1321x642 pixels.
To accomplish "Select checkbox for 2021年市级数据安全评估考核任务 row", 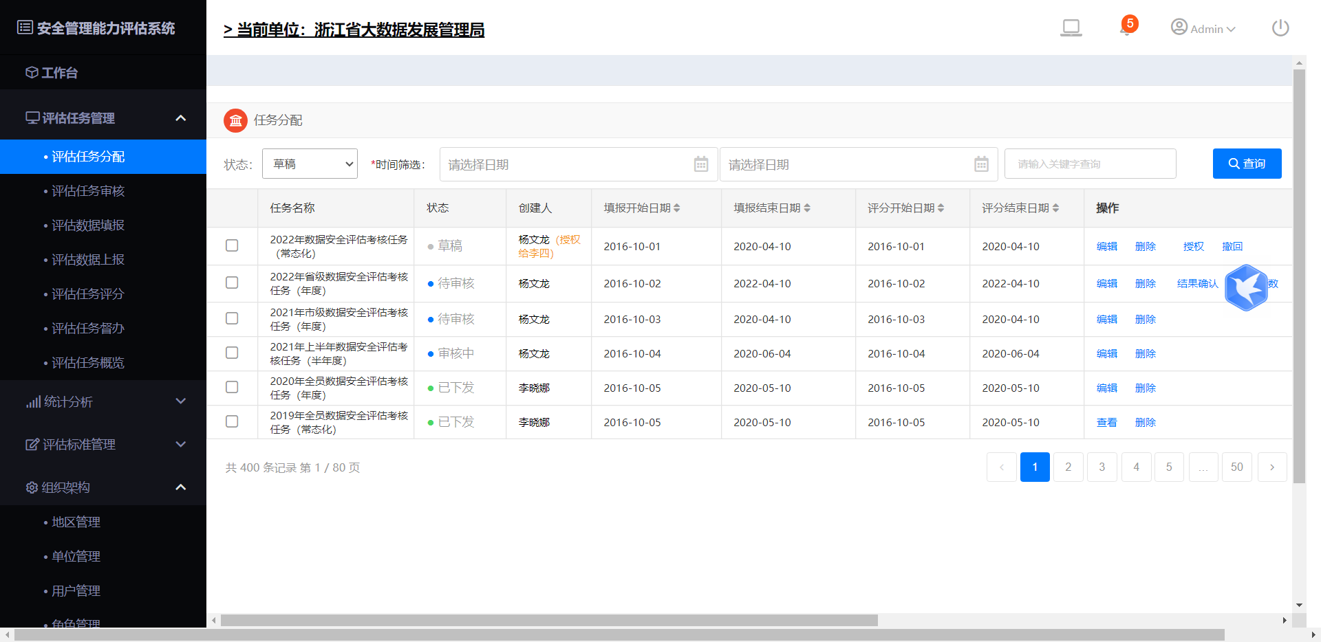I will (232, 318).
